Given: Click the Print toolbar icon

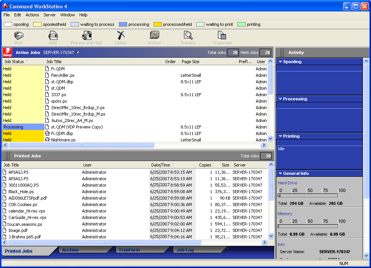Looking at the screenshot, I should (19, 36).
